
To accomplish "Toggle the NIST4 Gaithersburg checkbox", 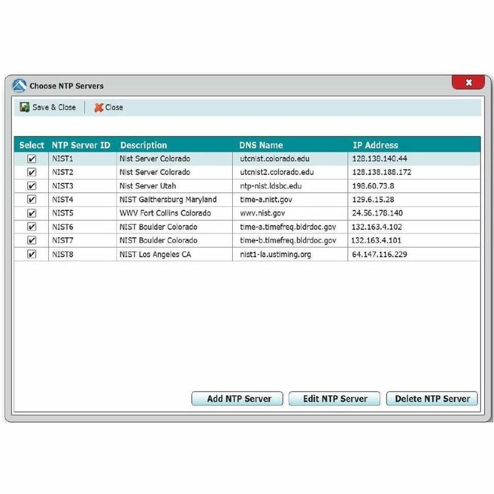I will [31, 199].
